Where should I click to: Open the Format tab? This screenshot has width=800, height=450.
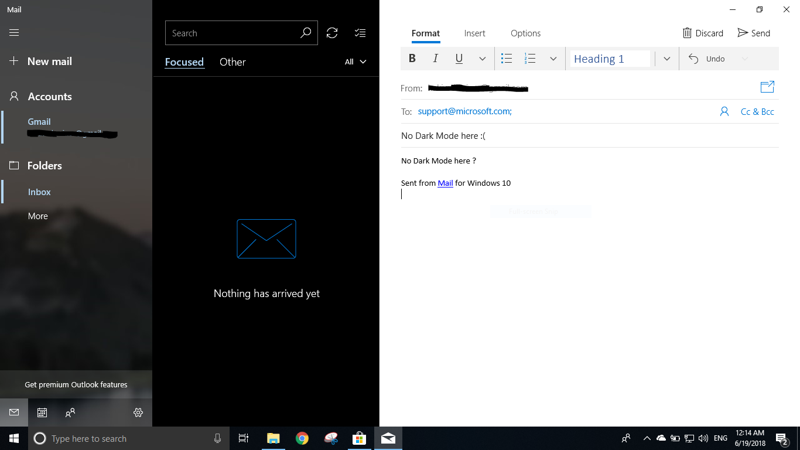pos(426,33)
